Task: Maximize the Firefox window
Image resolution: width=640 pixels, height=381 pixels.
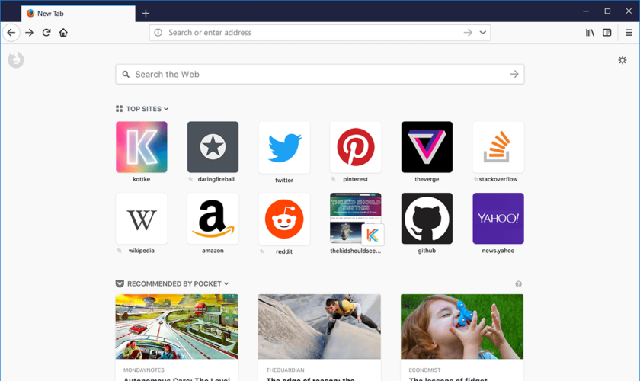Action: point(607,11)
